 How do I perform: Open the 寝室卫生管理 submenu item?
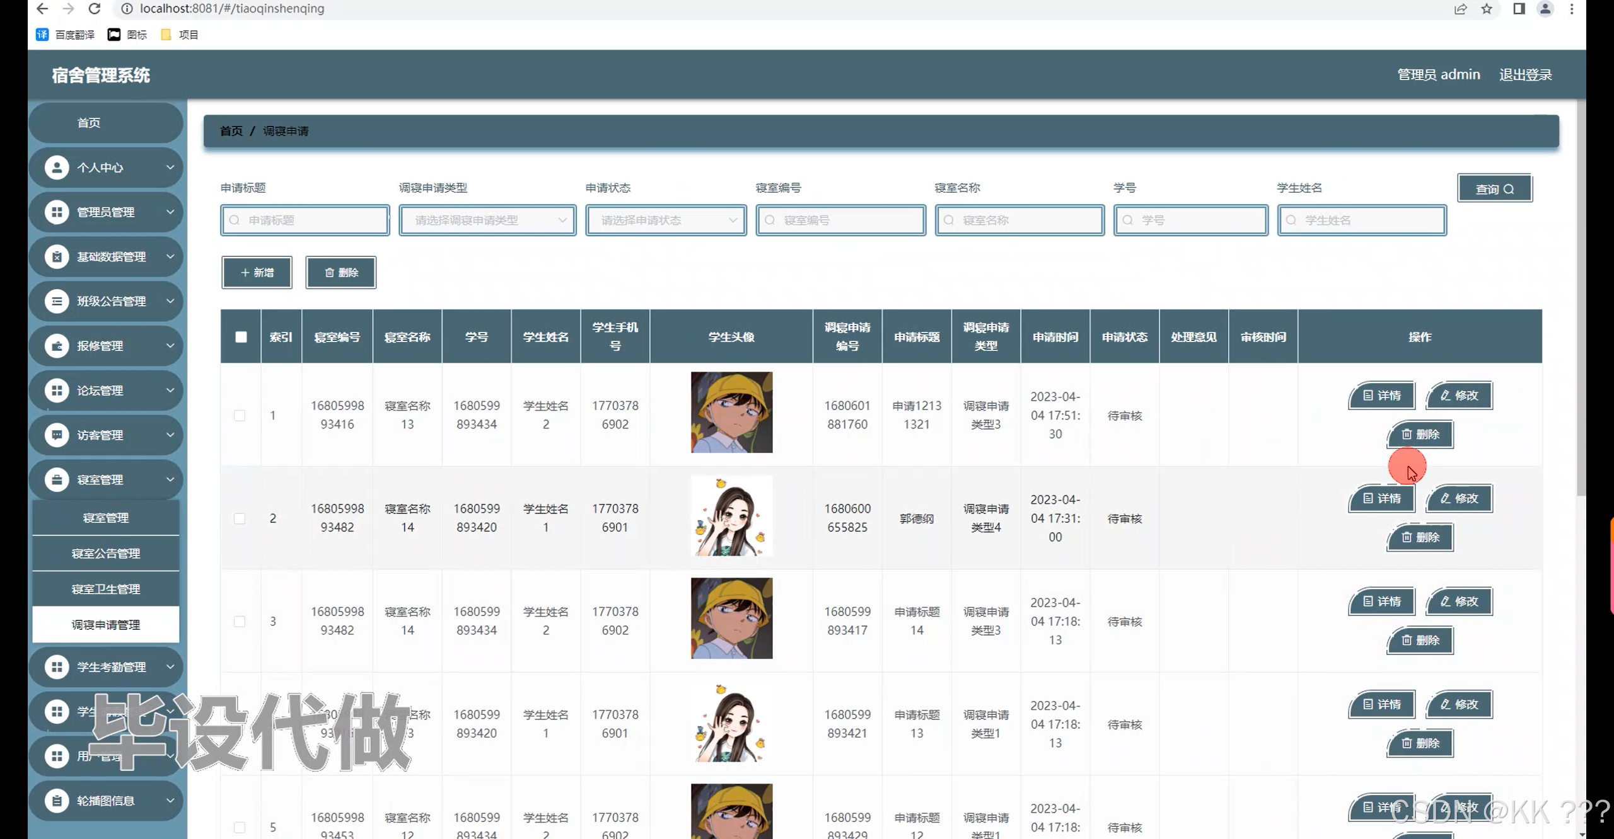pos(106,589)
